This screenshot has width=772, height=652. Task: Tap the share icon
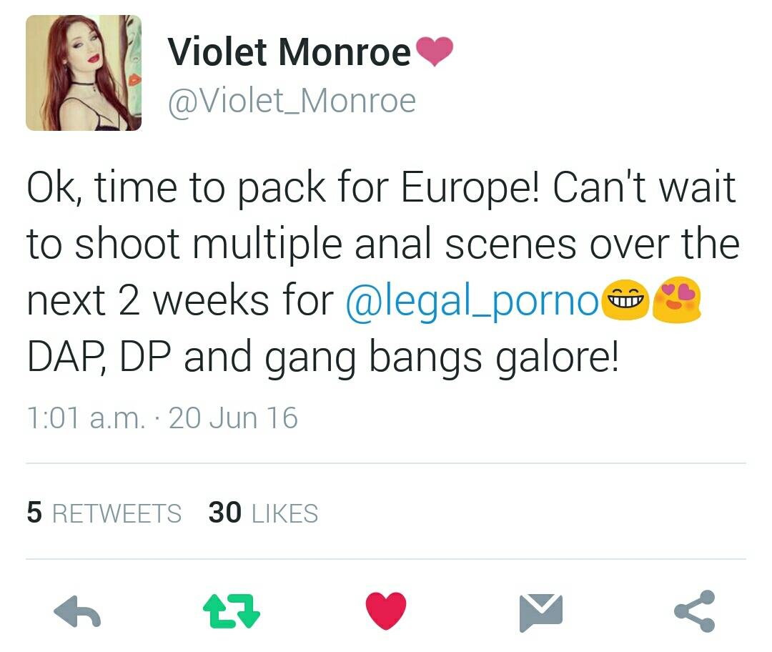pos(695,611)
